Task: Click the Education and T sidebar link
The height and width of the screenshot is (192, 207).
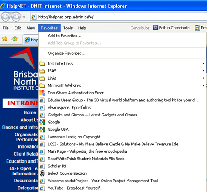Action: click(x=22, y=161)
